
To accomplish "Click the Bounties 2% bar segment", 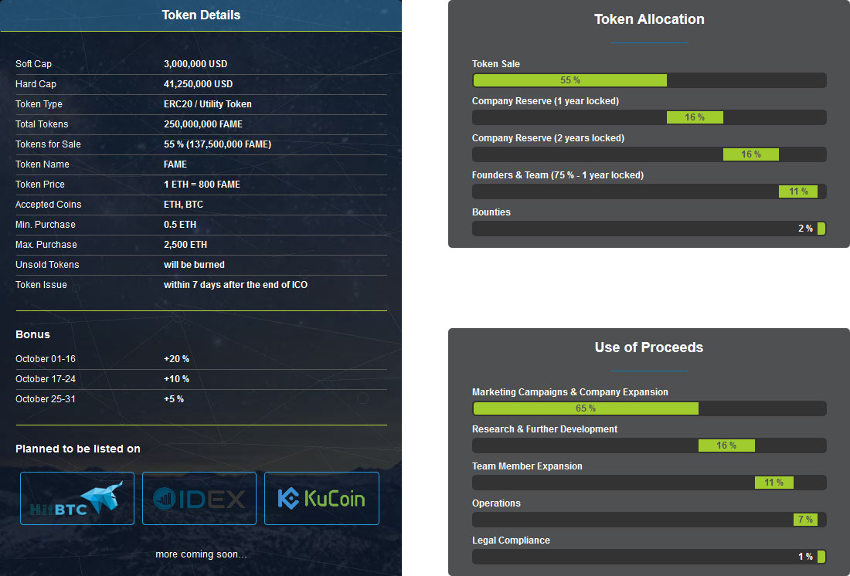I will 821,229.
